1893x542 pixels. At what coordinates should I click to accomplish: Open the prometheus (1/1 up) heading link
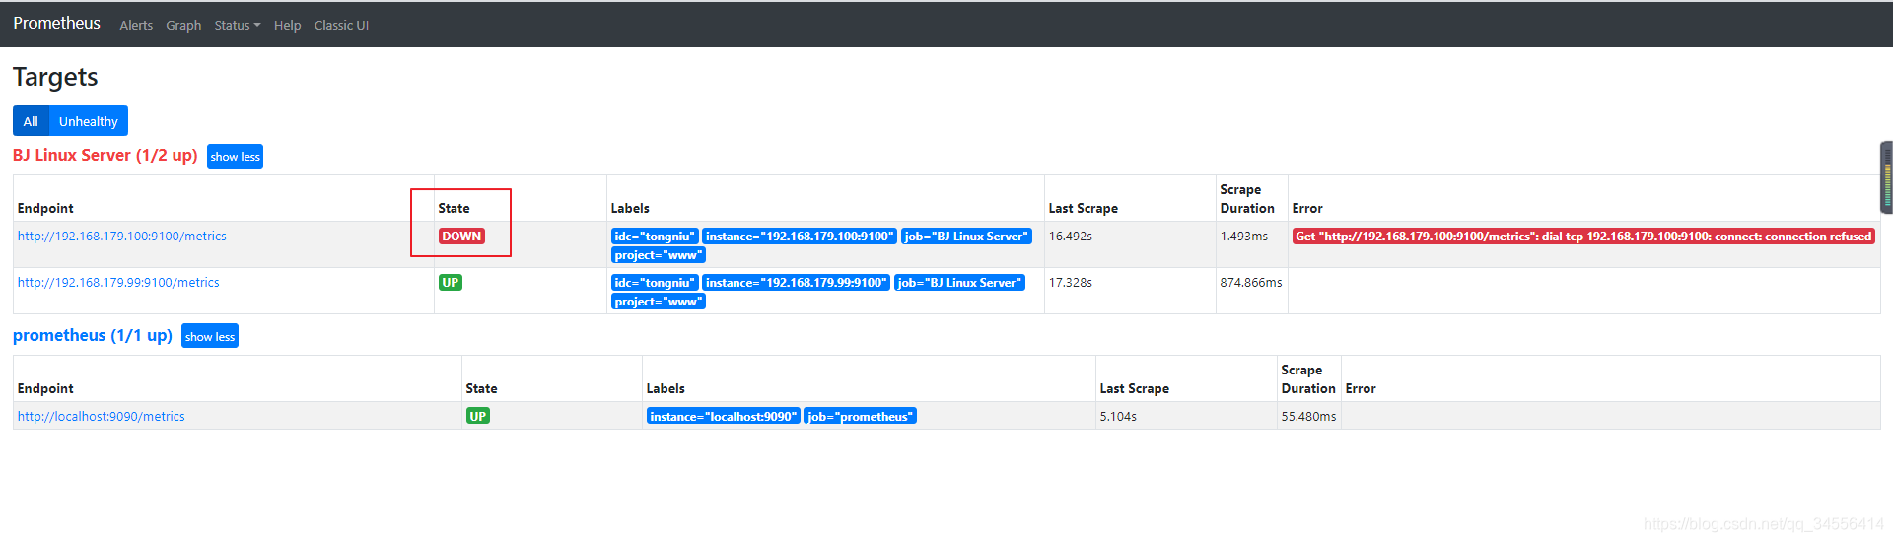coord(93,335)
